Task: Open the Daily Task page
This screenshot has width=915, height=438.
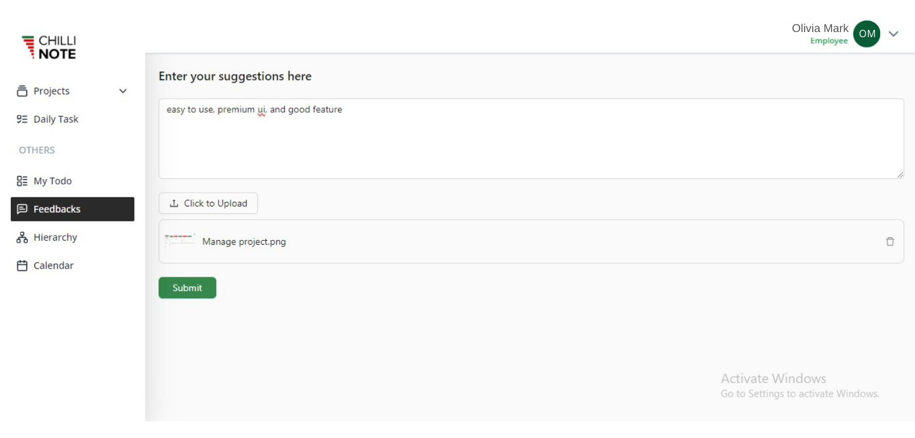Action: (55, 119)
